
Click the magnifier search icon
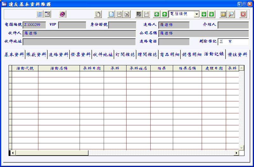[231, 14]
